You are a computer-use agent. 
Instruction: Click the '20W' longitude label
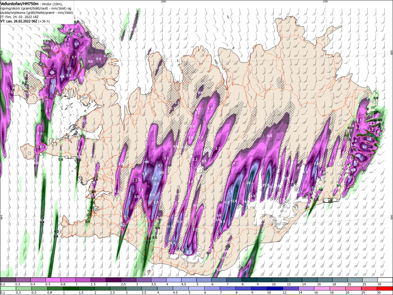point(163,2)
